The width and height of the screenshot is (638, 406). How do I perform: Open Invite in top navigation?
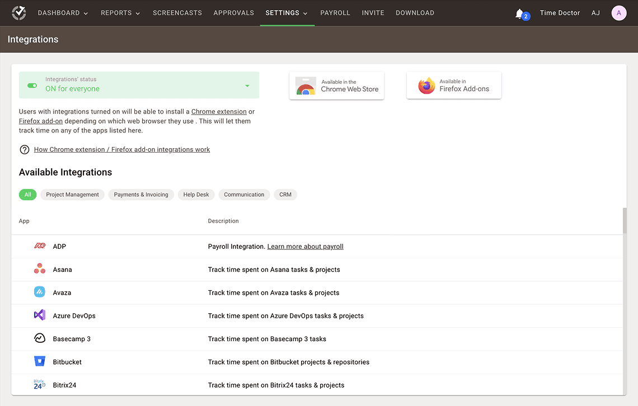click(x=373, y=13)
